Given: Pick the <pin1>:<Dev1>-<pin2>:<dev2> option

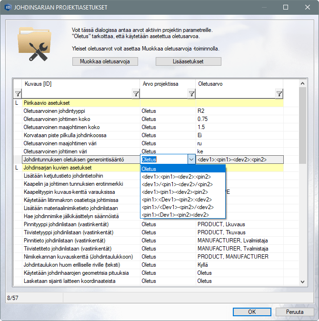Looking at the screenshot, I should point(176,200).
